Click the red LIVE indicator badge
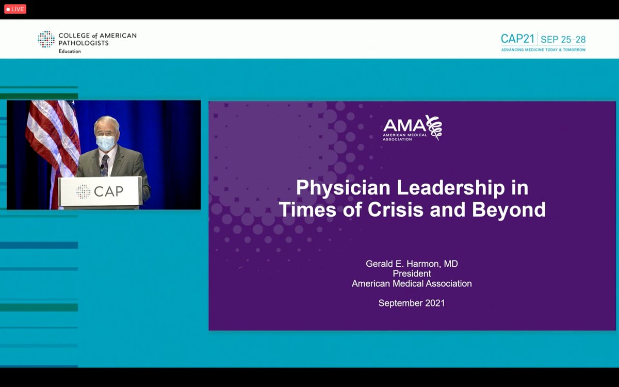Image resolution: width=619 pixels, height=387 pixels. coord(15,9)
